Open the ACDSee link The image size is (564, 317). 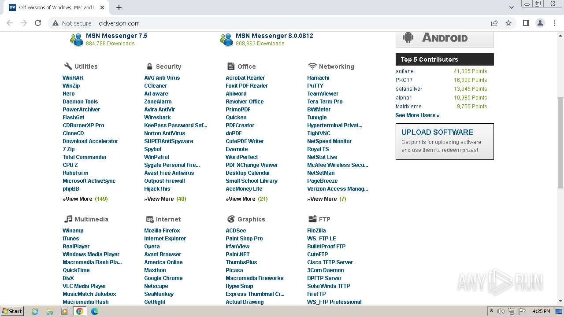236,231
